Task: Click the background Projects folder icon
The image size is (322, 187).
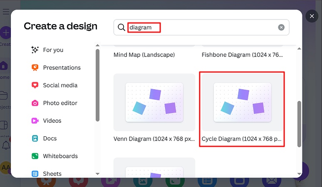Action: (4, 96)
